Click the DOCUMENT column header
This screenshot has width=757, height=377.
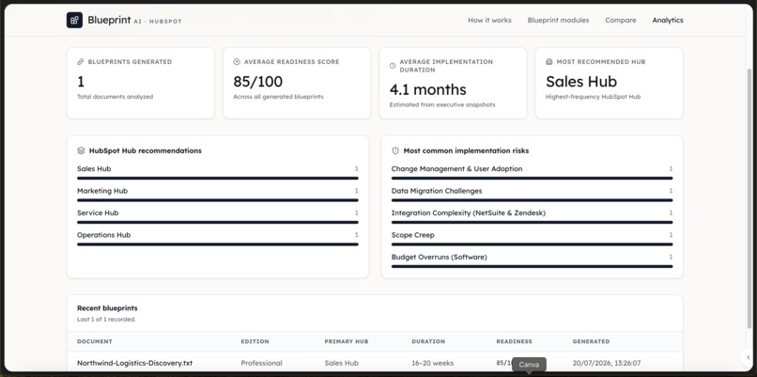[95, 341]
